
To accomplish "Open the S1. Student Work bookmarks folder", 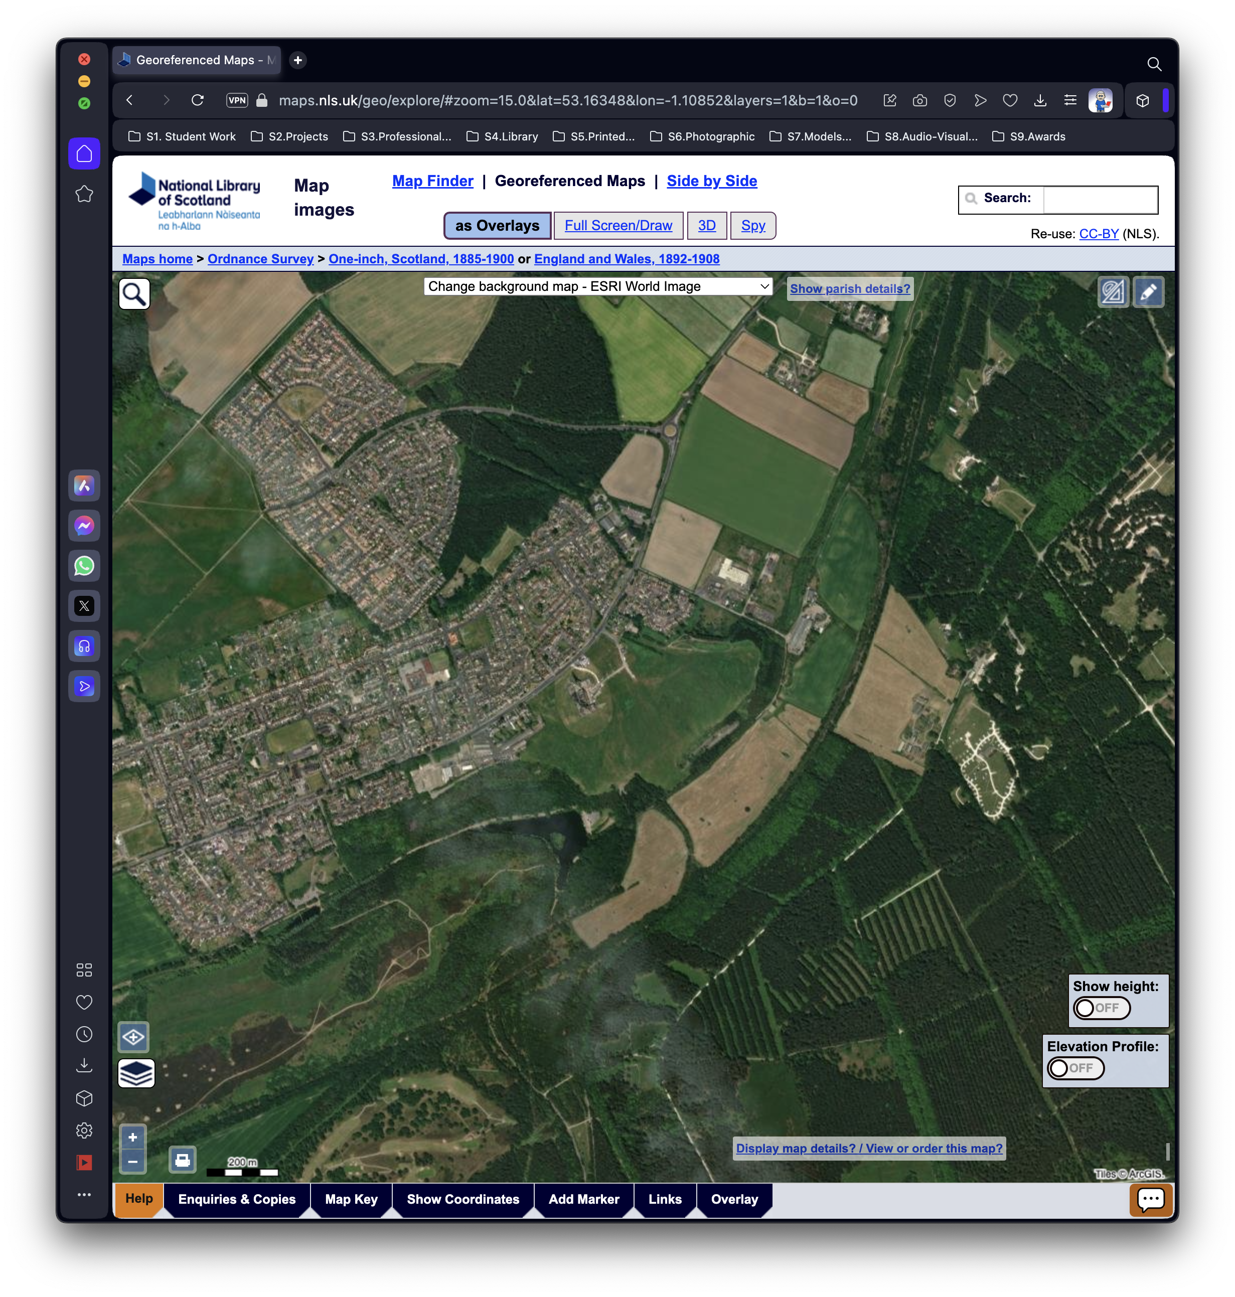I will (x=183, y=137).
